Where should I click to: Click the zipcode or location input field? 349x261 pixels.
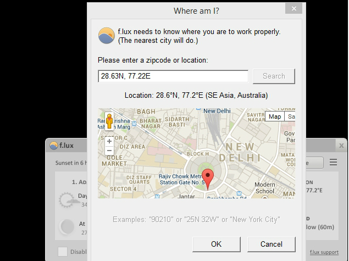click(173, 76)
